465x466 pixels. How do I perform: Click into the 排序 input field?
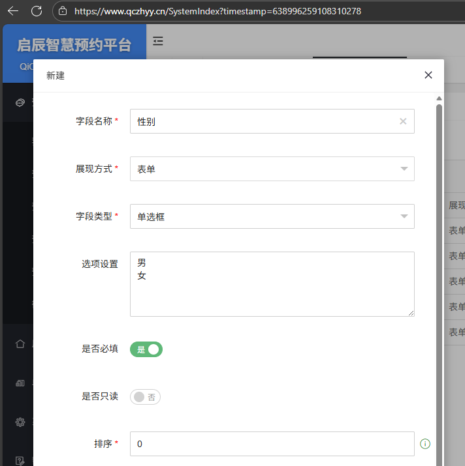click(272, 444)
